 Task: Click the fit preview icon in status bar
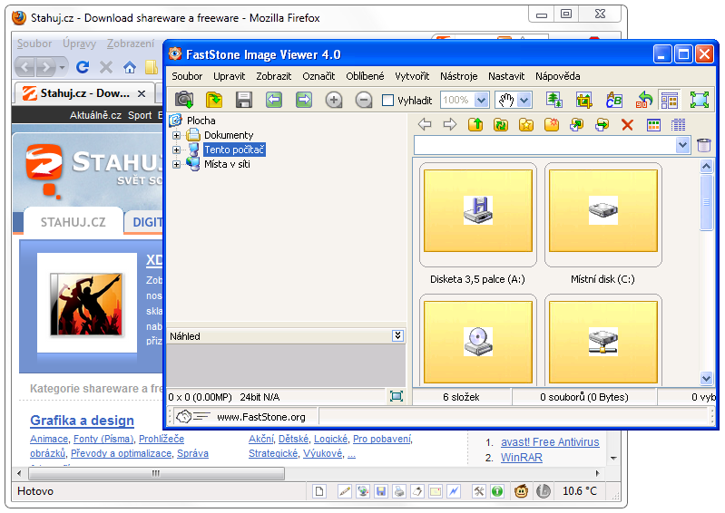click(397, 396)
